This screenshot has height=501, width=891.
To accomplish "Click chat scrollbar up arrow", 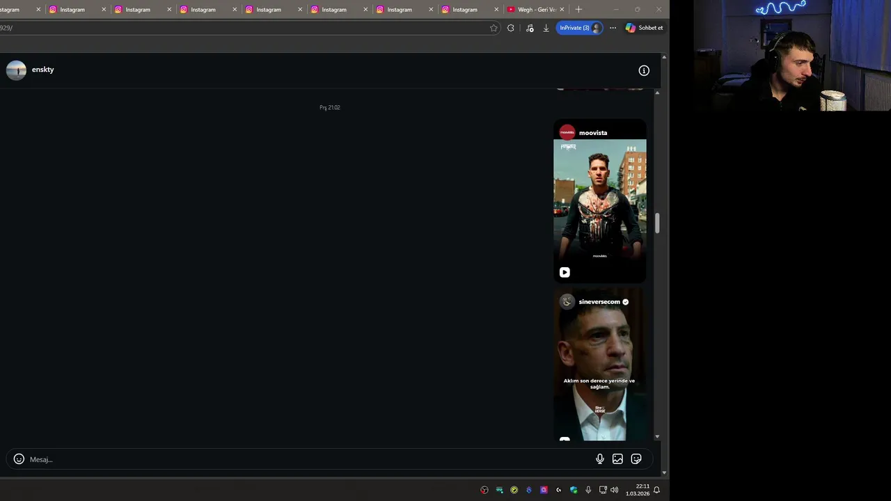I will 657,93.
